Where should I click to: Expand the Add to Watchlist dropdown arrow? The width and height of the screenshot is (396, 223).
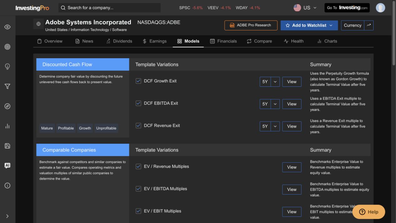pos(331,25)
